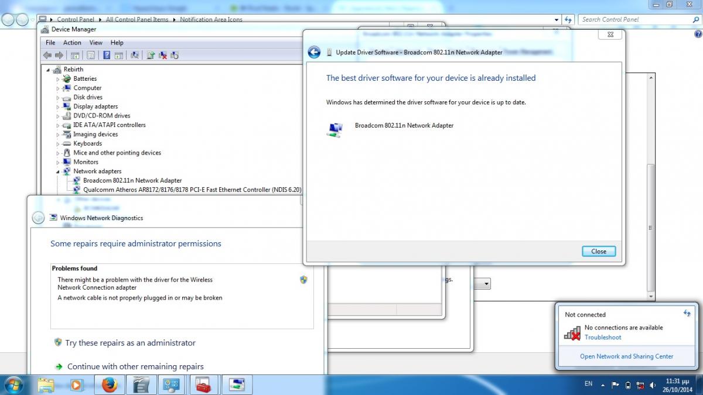The height and width of the screenshot is (395, 703).
Task: Collapse the Rebirth root node
Action: pos(49,70)
